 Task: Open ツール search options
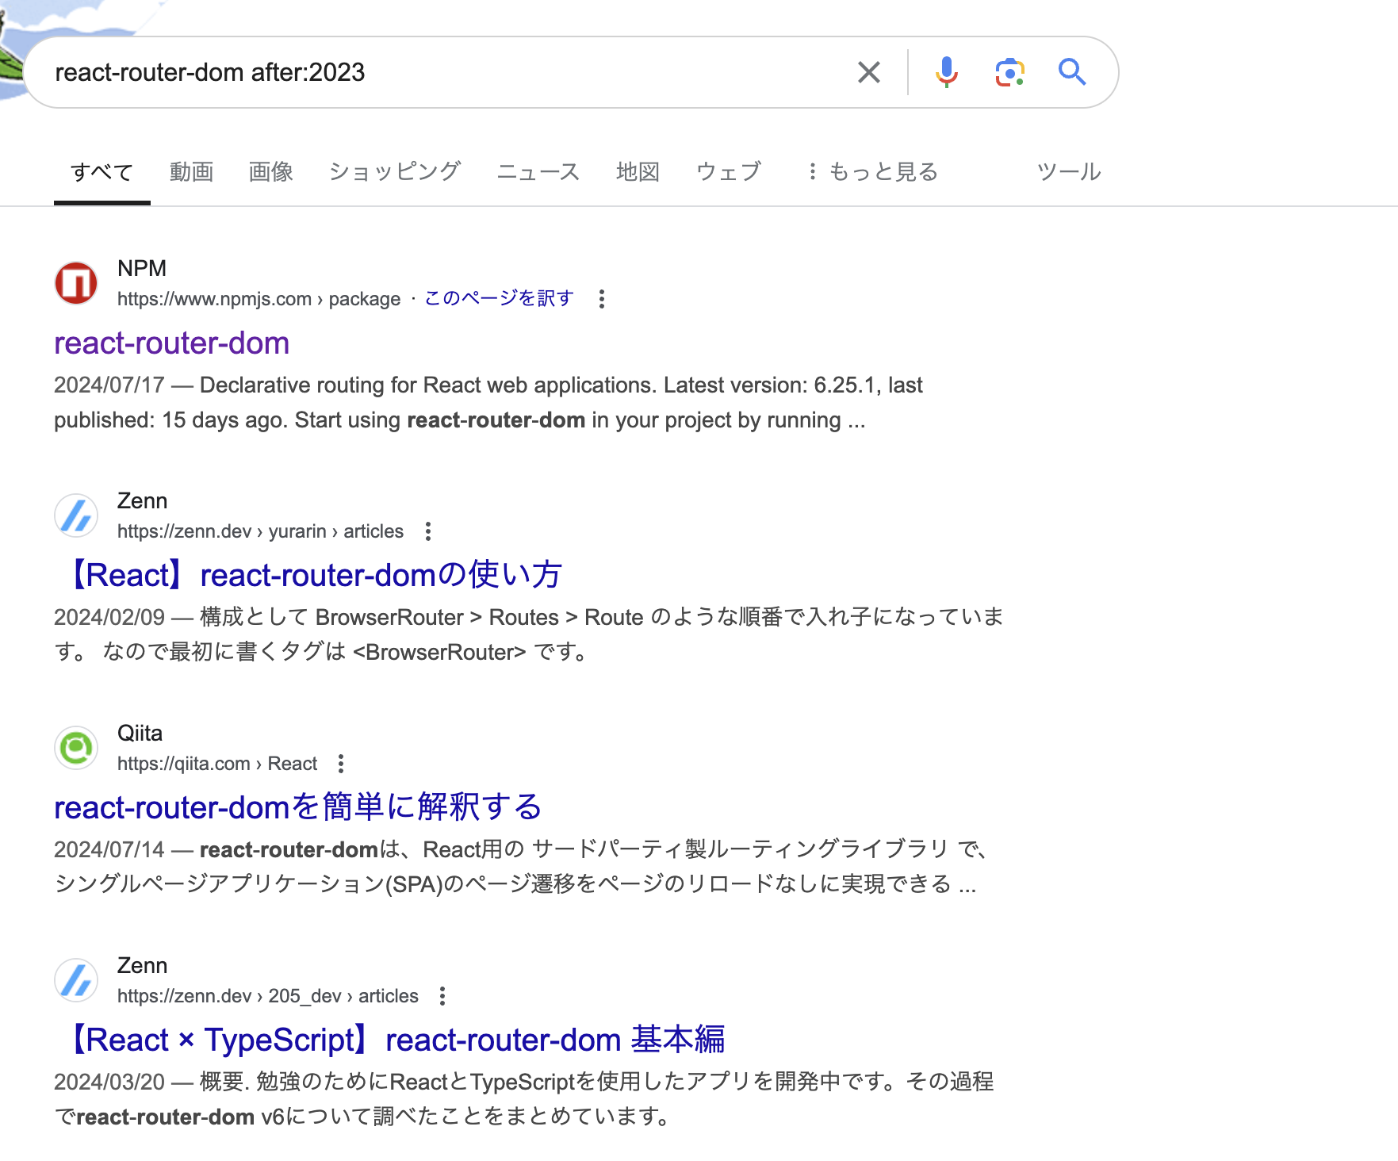(x=1069, y=171)
